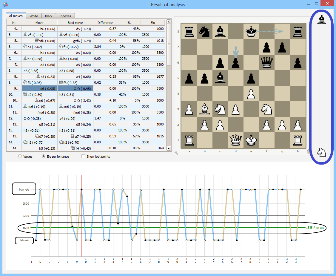
Task: Click the Elo column header
Action: pyautogui.click(x=153, y=23)
